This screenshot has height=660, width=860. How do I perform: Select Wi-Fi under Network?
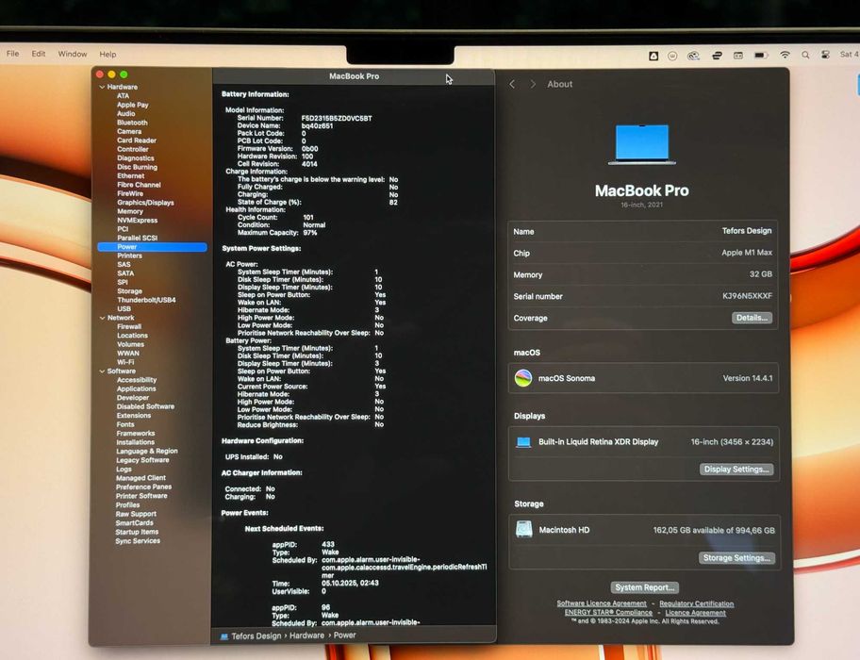point(125,362)
